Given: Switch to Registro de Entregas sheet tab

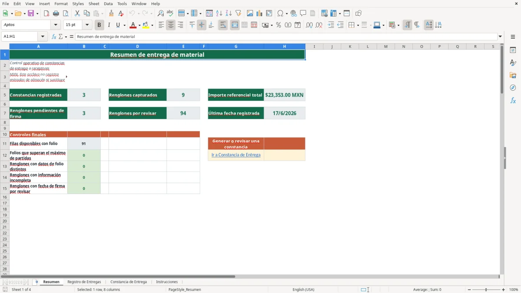Looking at the screenshot, I should (84, 282).
